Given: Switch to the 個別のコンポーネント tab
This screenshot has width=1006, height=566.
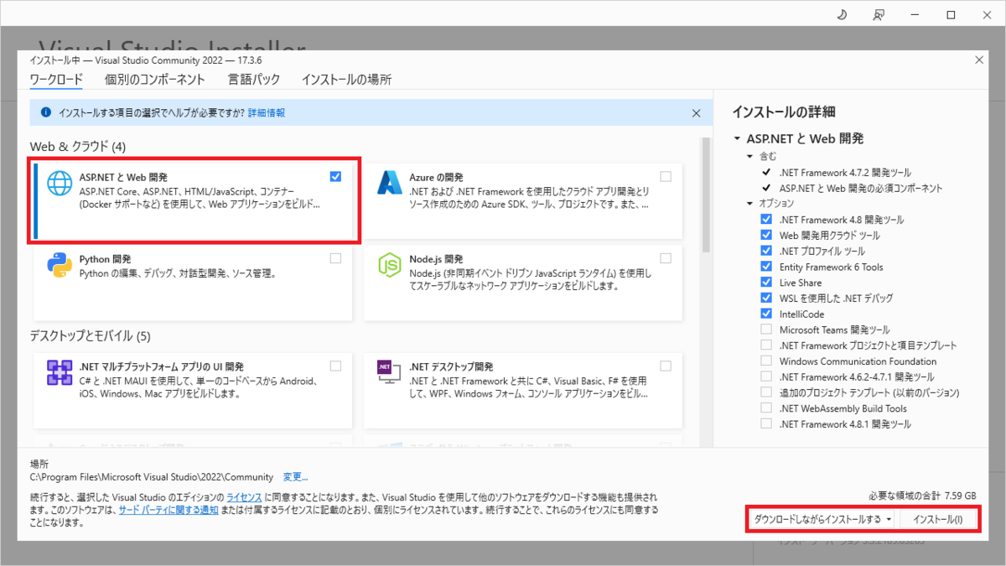Looking at the screenshot, I should click(155, 80).
